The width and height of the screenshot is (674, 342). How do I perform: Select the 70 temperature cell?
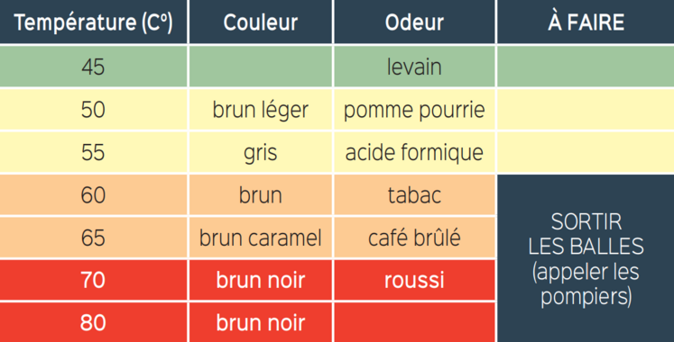click(93, 280)
